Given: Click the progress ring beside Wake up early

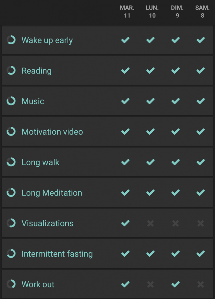Looking at the screenshot, I should click(11, 40).
